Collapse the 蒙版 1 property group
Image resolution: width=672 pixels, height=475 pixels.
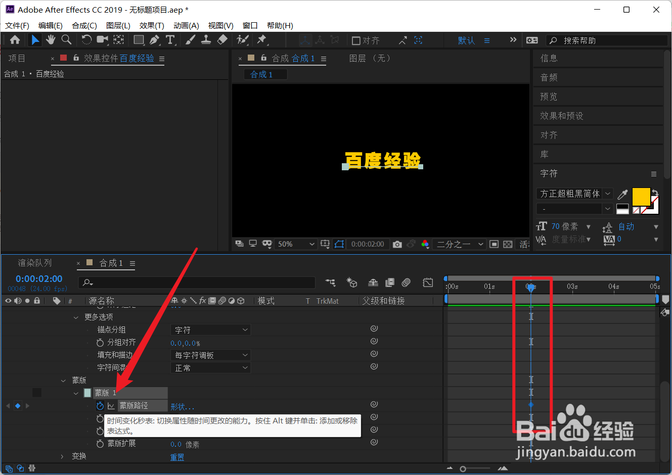pyautogui.click(x=76, y=393)
